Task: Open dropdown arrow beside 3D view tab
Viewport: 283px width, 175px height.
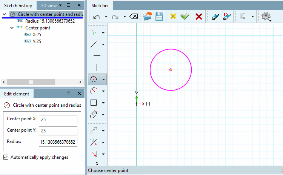Action: (x=60, y=5)
